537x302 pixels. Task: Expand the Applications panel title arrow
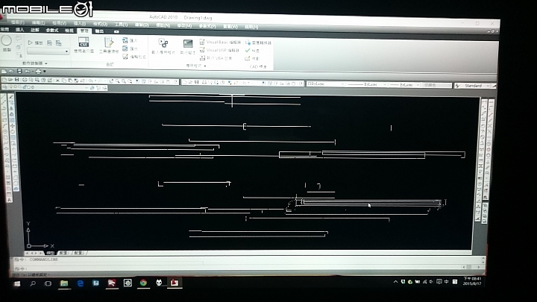click(x=205, y=66)
